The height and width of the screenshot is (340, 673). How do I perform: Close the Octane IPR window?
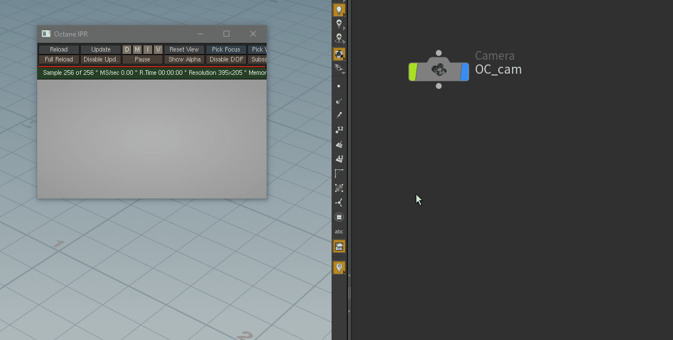coord(253,34)
